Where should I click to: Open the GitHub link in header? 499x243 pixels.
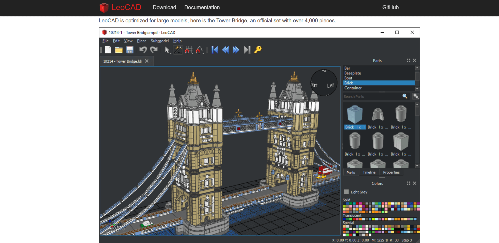pyautogui.click(x=390, y=7)
